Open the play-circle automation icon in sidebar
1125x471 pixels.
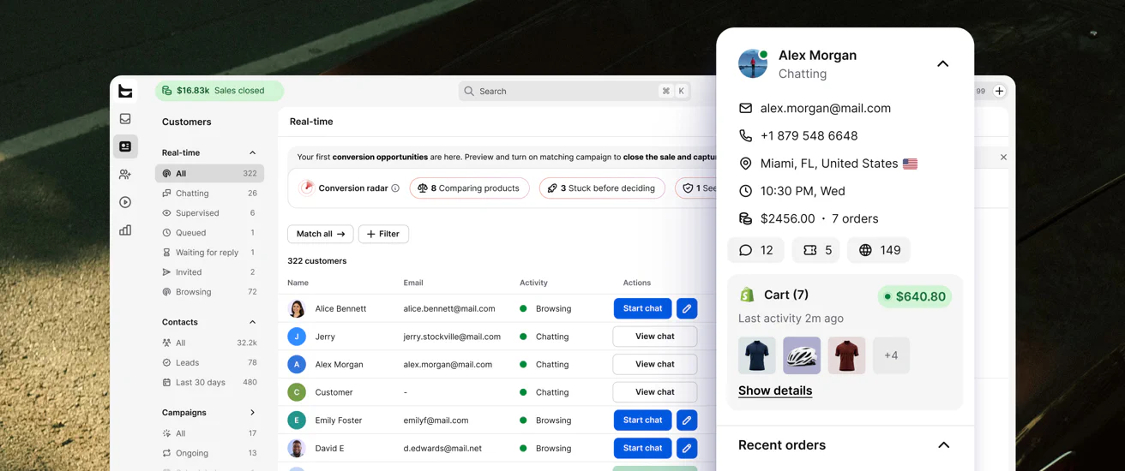coord(125,202)
